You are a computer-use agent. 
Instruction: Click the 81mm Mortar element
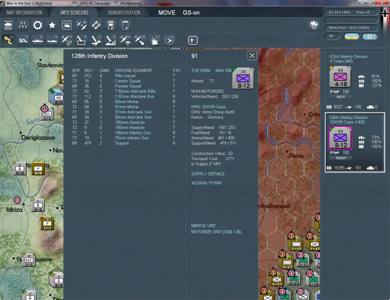127,107
